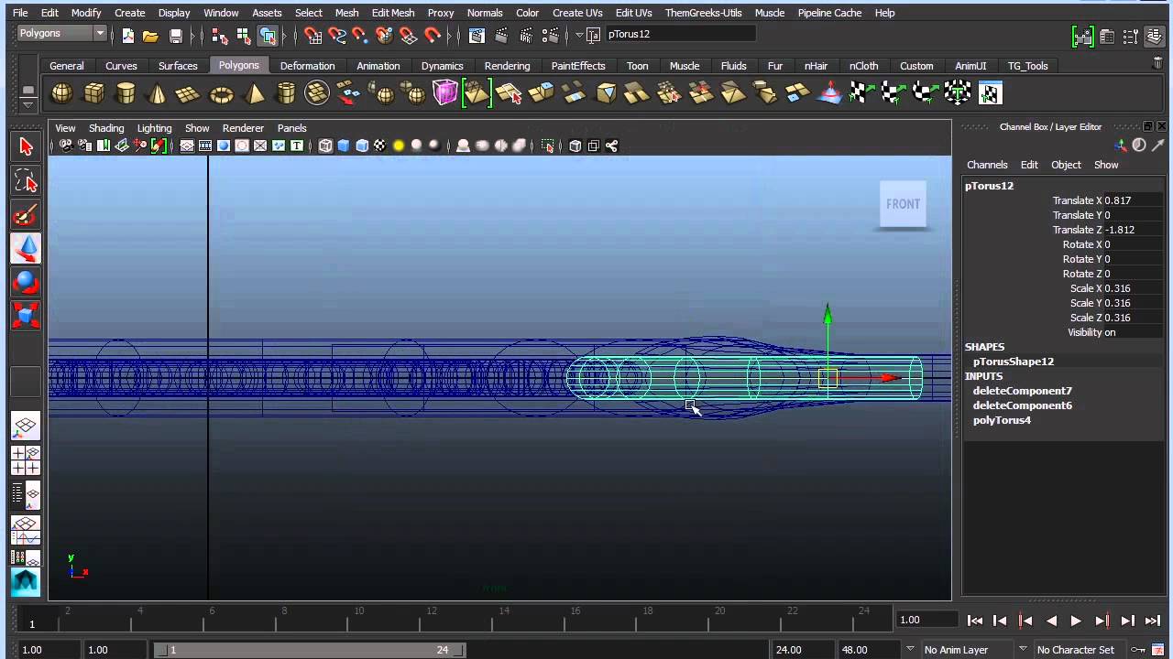Viewport: 1173px width, 659px height.
Task: Open the Panels viewport menu
Action: [x=291, y=128]
